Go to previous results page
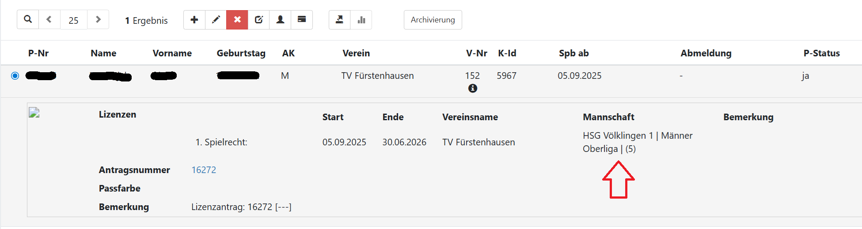862x229 pixels. point(49,20)
